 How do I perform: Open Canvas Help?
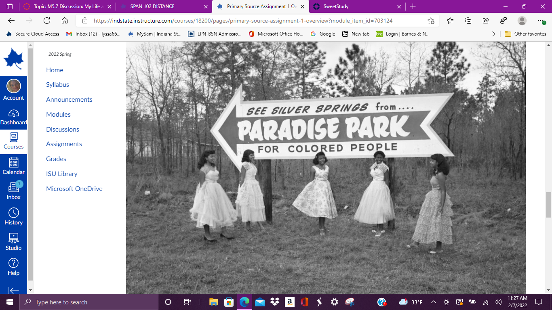pos(14,267)
